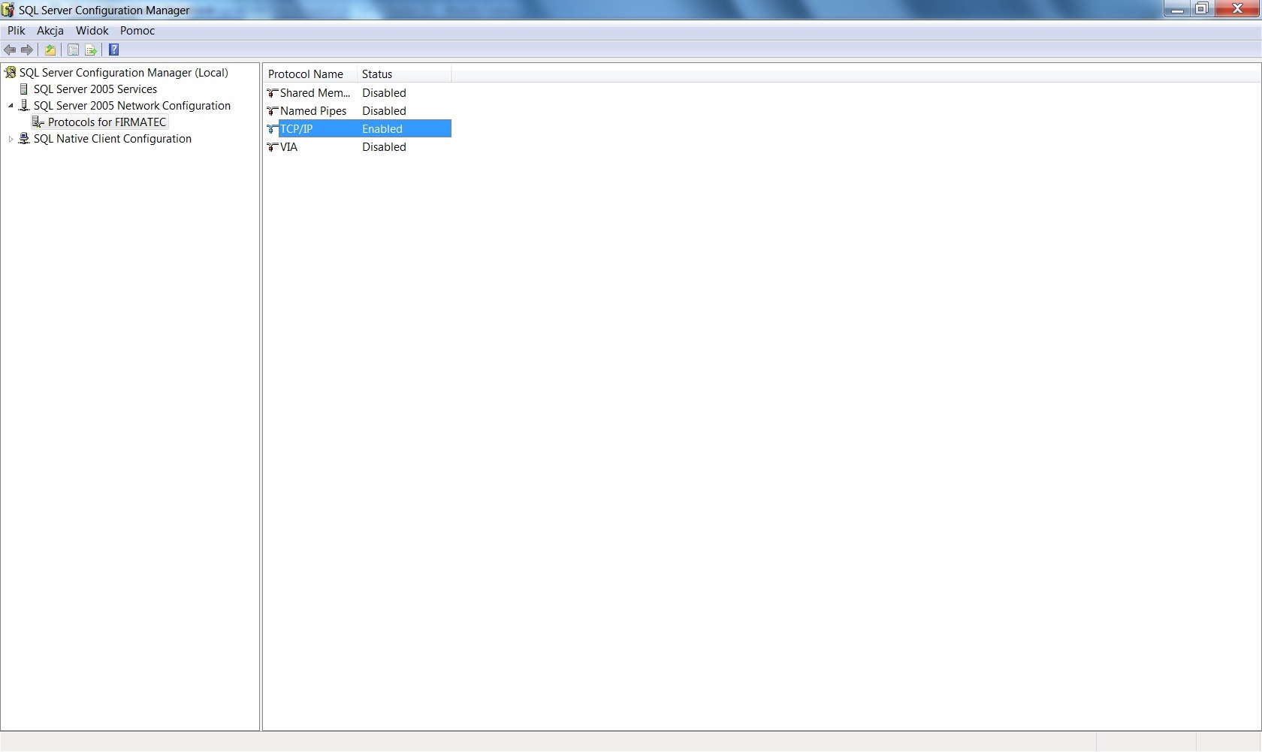Image resolution: width=1262 pixels, height=752 pixels.
Task: Open the Plik menu
Action: tap(17, 31)
